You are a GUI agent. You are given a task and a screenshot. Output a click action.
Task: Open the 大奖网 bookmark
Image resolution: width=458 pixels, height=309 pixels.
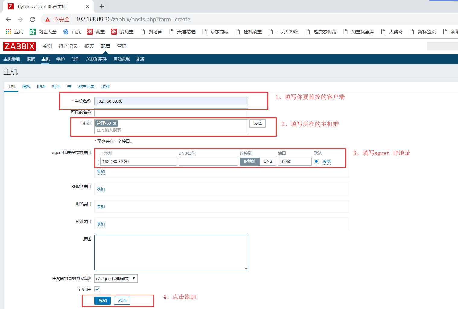[x=392, y=32]
